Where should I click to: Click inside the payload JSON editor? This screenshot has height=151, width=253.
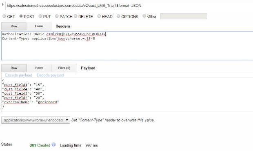coord(127,95)
